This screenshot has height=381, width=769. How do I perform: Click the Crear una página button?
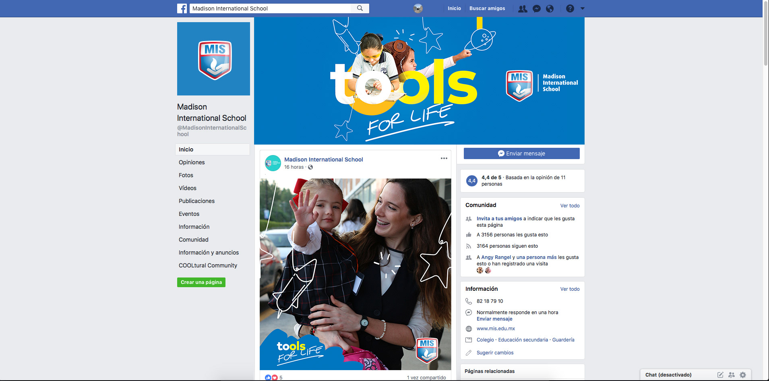201,282
